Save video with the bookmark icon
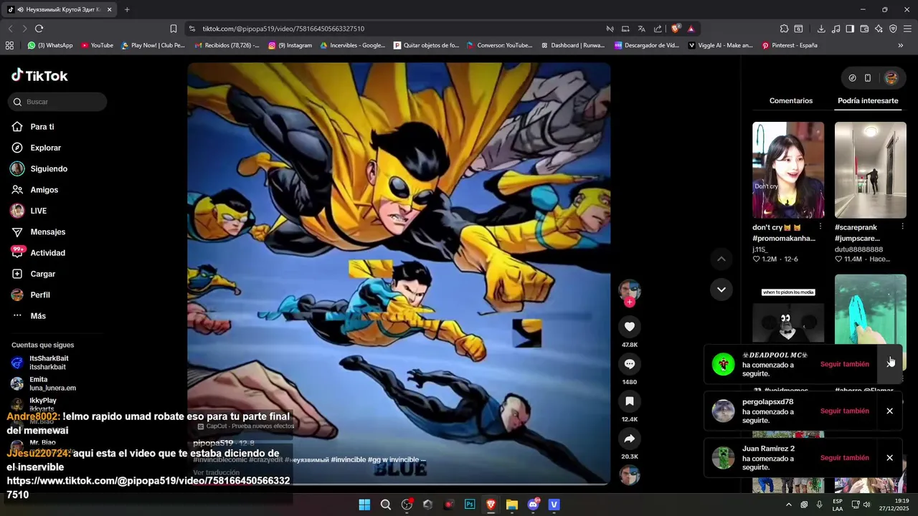The height and width of the screenshot is (516, 918). (x=629, y=401)
